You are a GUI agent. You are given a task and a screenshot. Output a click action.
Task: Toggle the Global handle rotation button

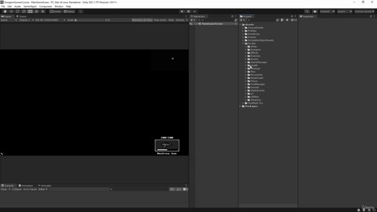pos(70,12)
